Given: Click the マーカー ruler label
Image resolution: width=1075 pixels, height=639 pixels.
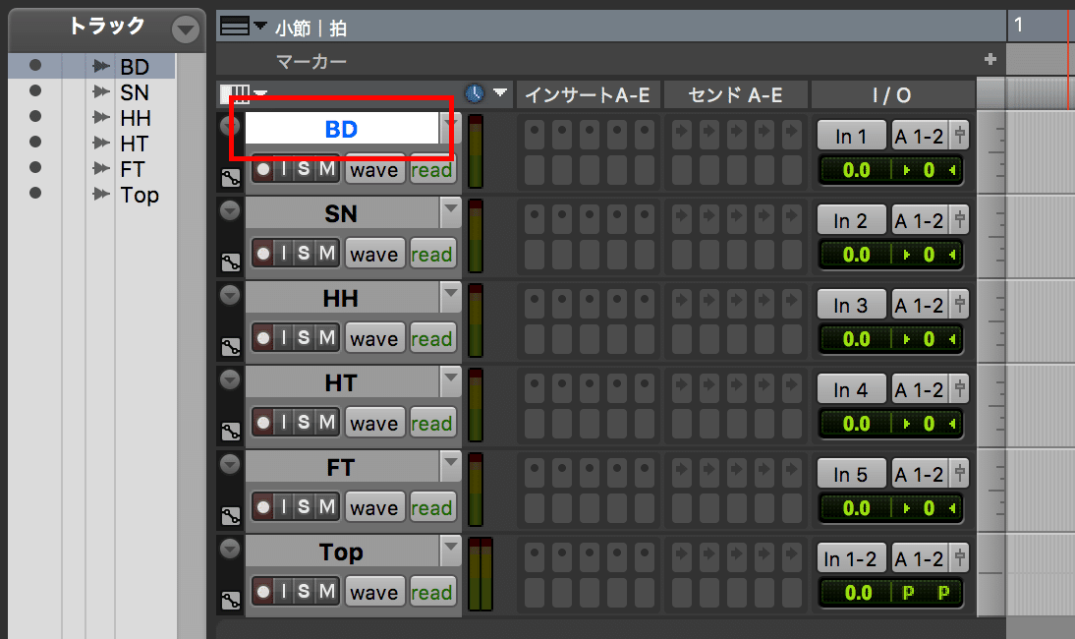Looking at the screenshot, I should click(311, 62).
